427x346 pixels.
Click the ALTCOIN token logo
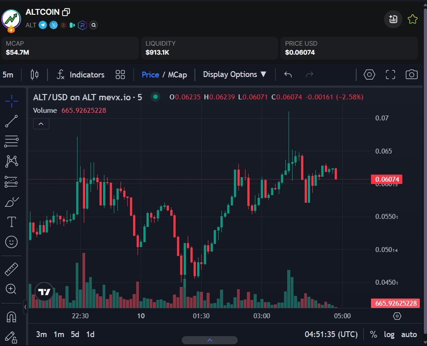point(11,20)
